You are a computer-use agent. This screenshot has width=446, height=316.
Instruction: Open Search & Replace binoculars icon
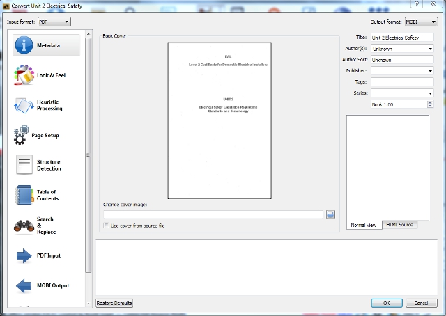[24, 226]
